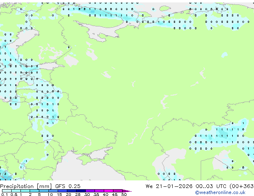254x196 pixels.
Task: Select the "50" legend scale label
Action: pyautogui.click(x=124, y=194)
